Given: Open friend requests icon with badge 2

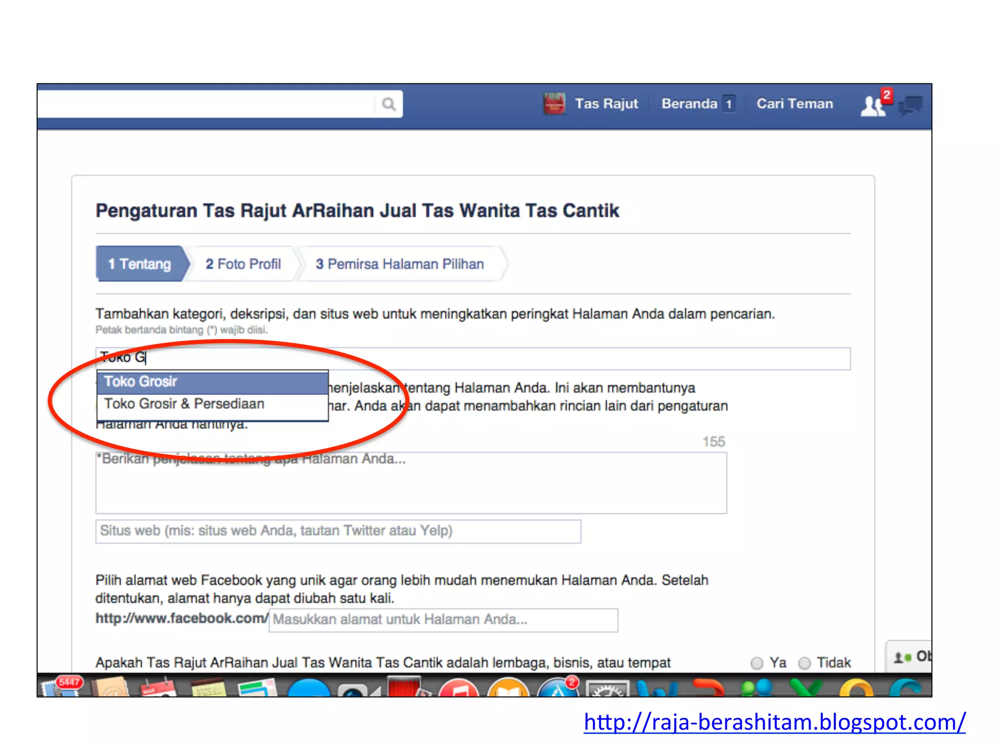Looking at the screenshot, I should tap(875, 104).
